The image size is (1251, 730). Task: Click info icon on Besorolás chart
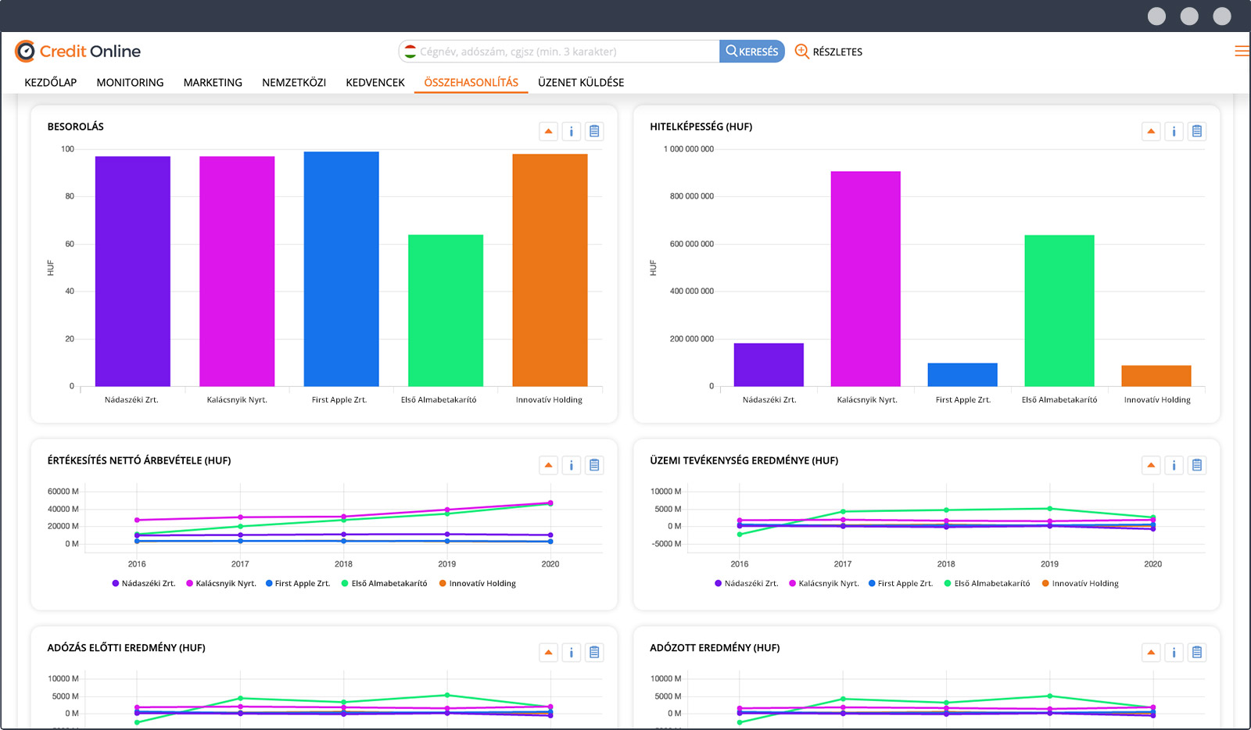pos(571,131)
